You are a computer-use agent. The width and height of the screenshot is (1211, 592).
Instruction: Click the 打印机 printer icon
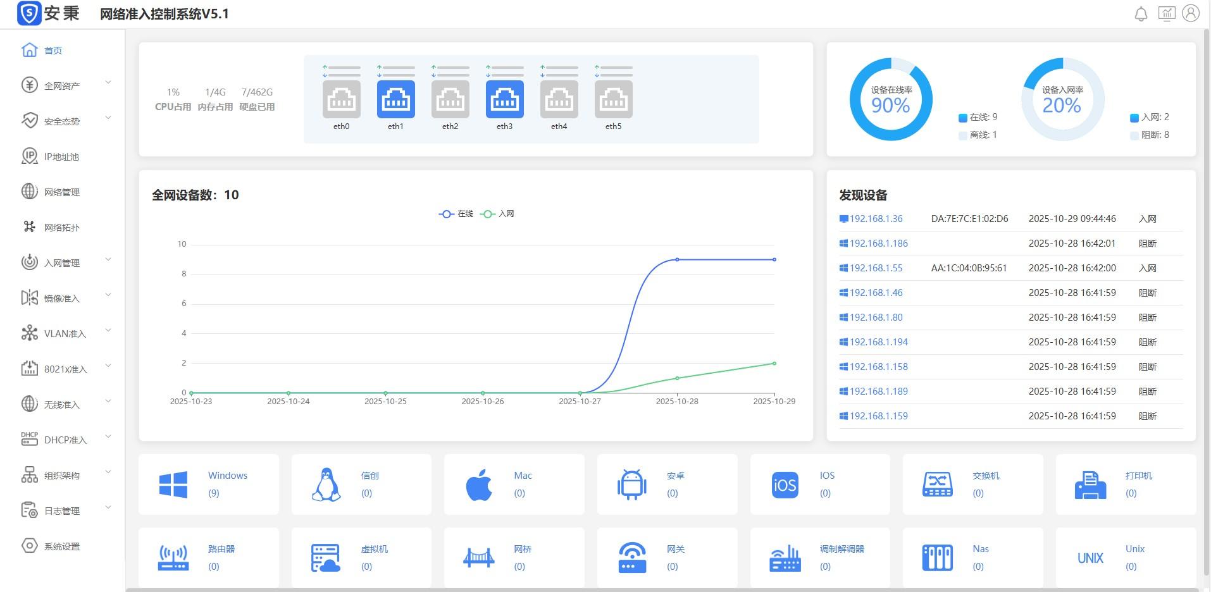1091,485
